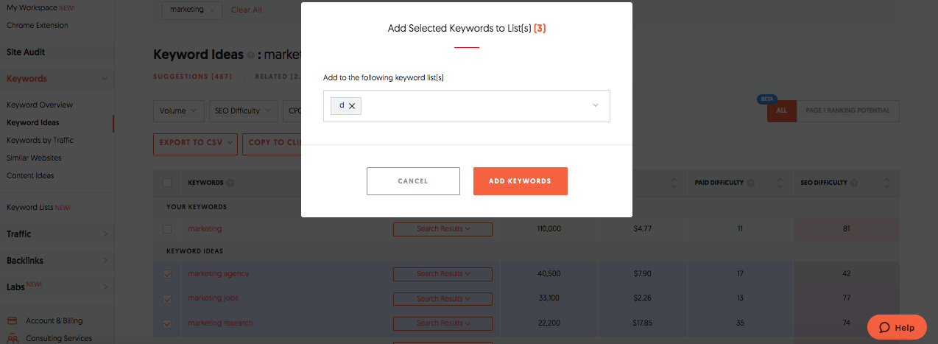Viewport: 938px width, 344px height.
Task: Expand the Traffic sidebar section
Action: (105, 234)
